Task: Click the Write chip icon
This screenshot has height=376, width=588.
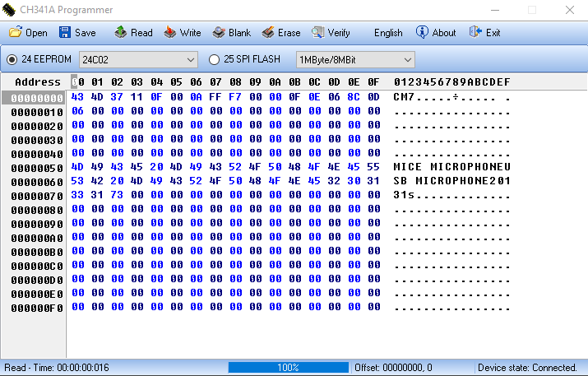Action: pos(169,33)
